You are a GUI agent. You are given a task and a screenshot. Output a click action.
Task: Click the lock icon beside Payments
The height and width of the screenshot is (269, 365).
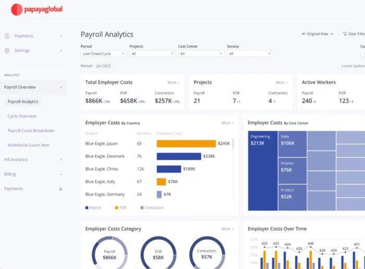click(x=60, y=189)
